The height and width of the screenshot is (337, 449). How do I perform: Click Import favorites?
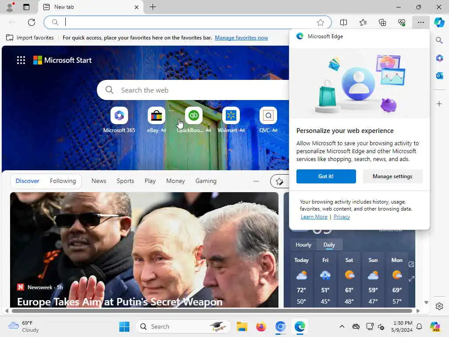(30, 38)
